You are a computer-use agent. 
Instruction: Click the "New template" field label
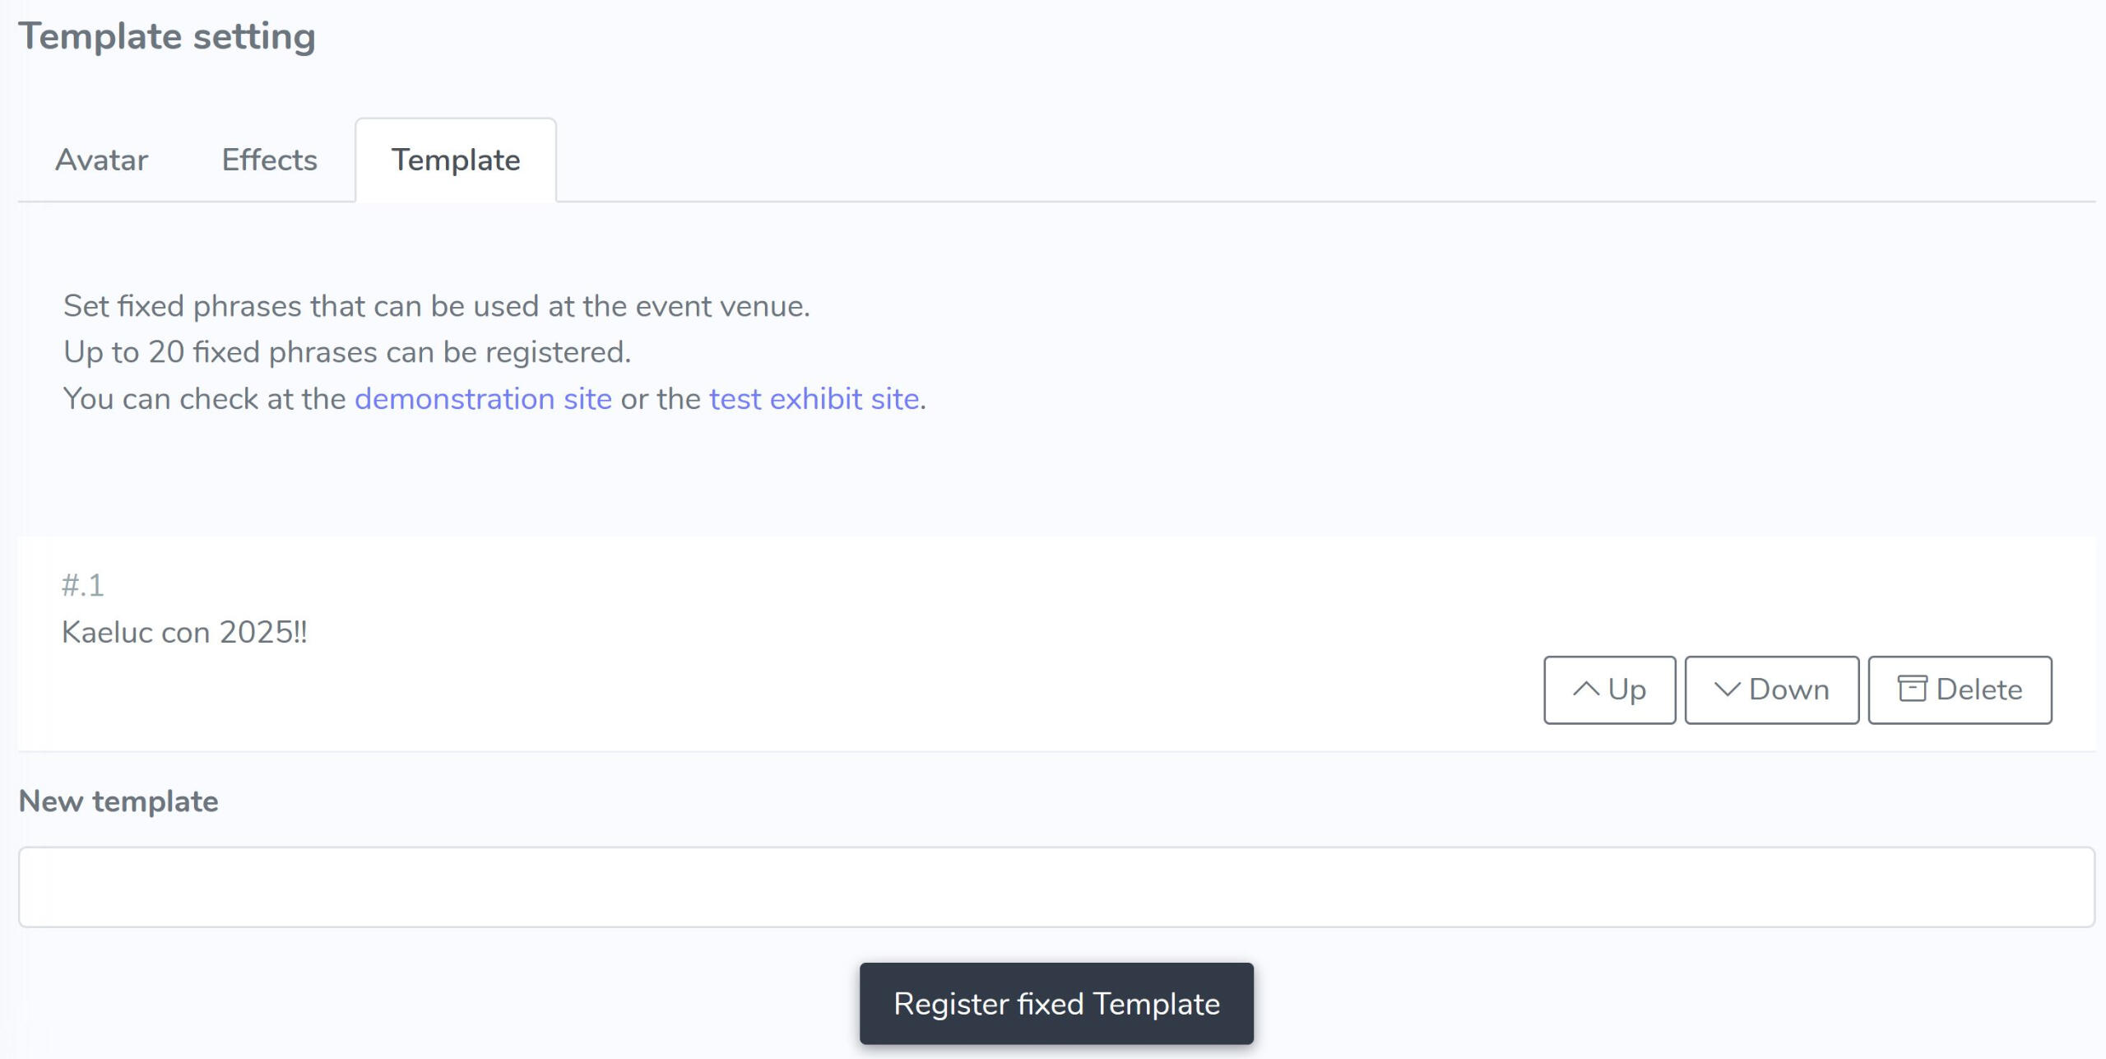click(x=118, y=801)
